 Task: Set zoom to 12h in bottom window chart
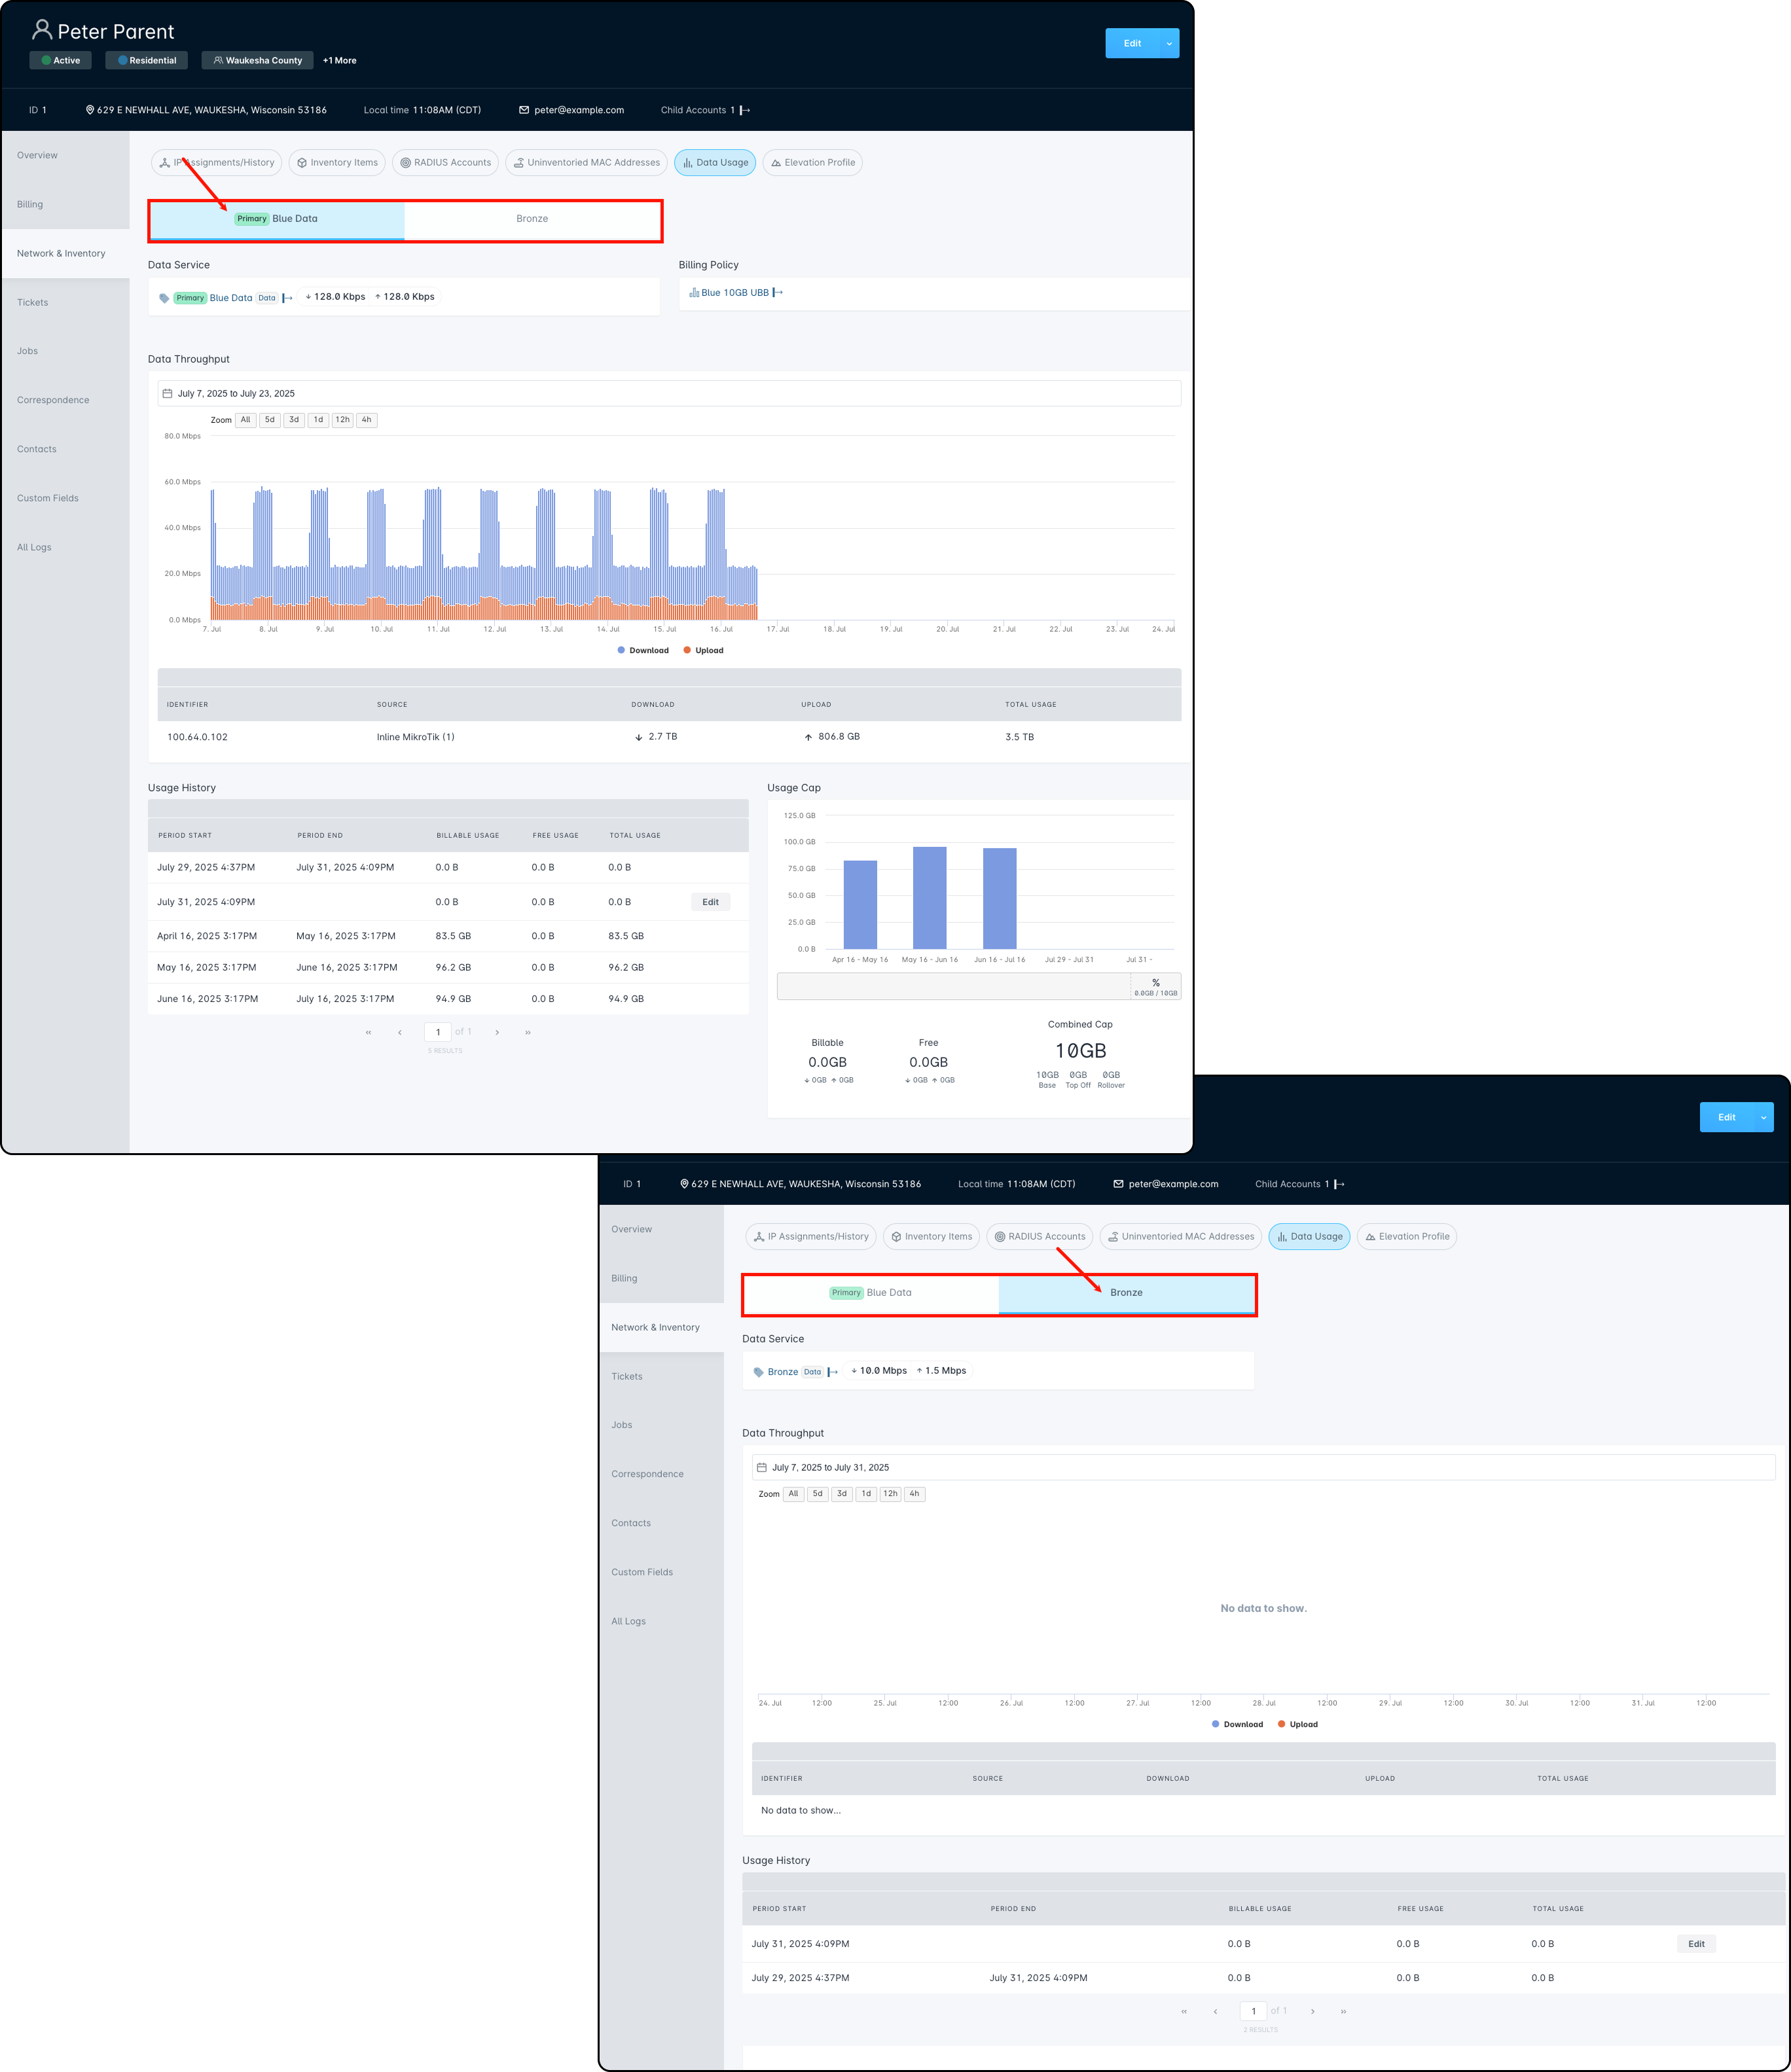[890, 1494]
